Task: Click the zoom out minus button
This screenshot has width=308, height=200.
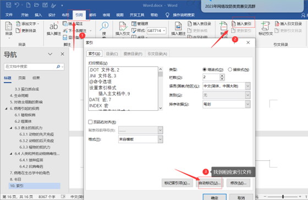Action: pos(265,197)
